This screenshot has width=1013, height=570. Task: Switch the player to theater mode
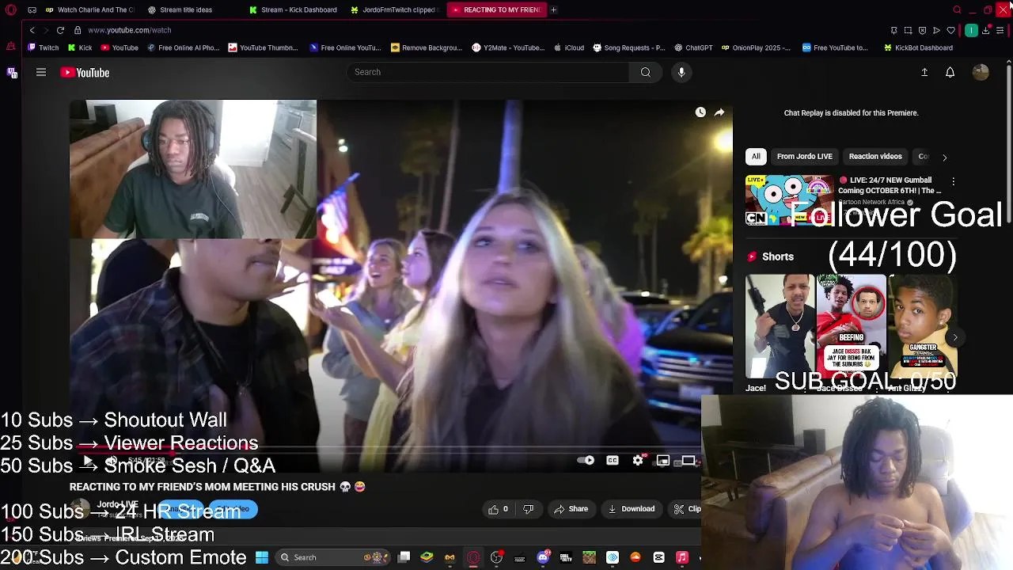(x=689, y=461)
